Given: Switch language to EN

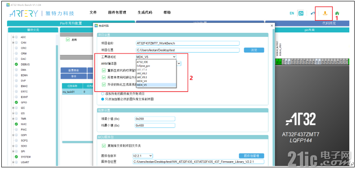Looking at the screenshot, I should coord(292,13).
